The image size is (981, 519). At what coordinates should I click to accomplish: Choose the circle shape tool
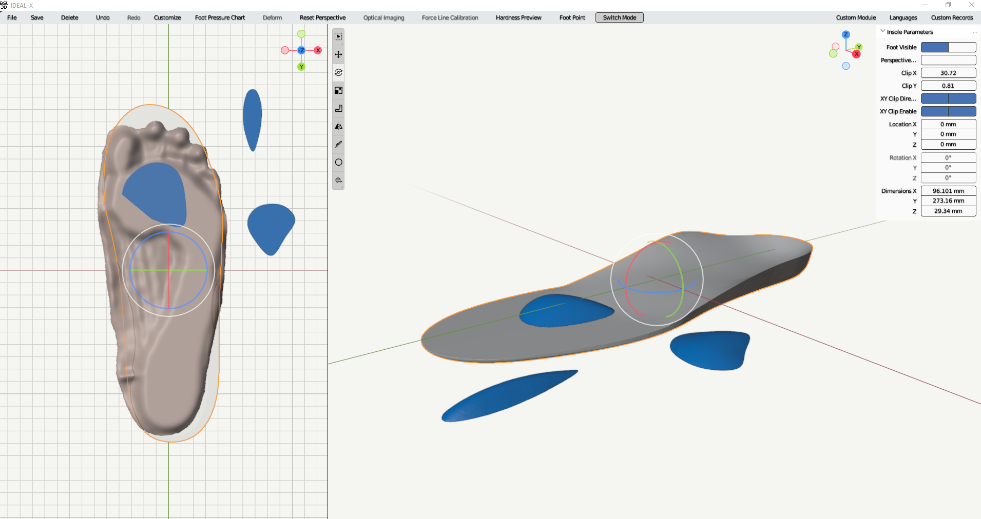point(338,163)
